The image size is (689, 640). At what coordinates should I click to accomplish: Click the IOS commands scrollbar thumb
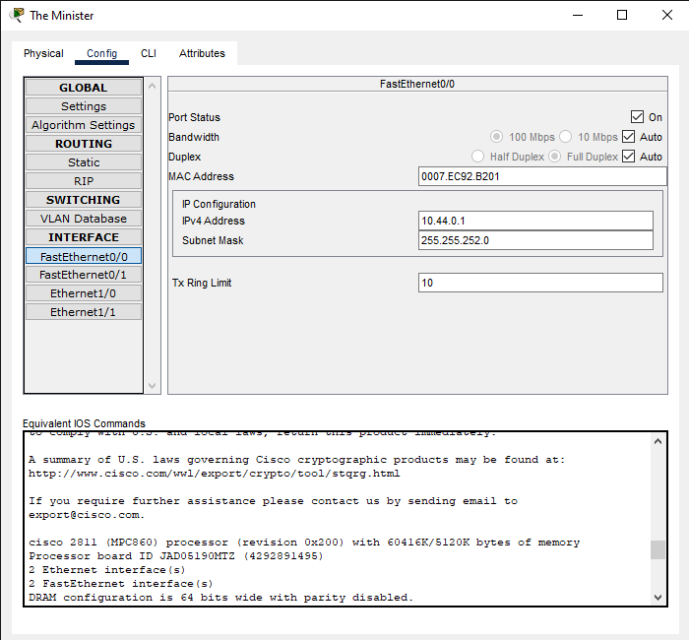[x=658, y=549]
